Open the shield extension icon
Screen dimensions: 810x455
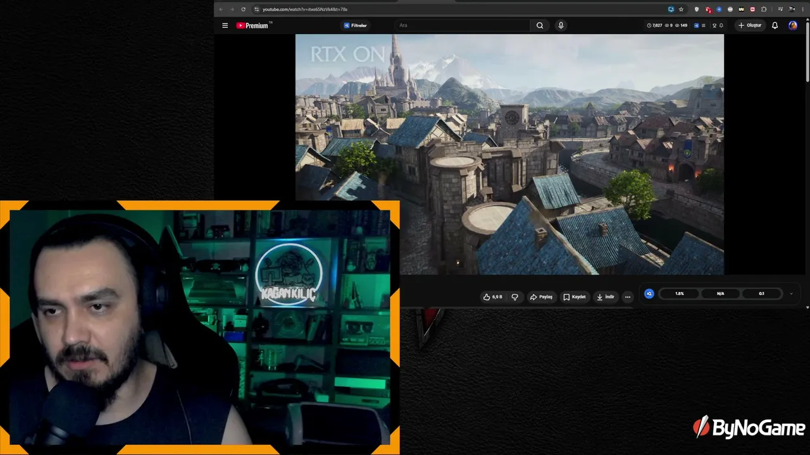pyautogui.click(x=697, y=9)
